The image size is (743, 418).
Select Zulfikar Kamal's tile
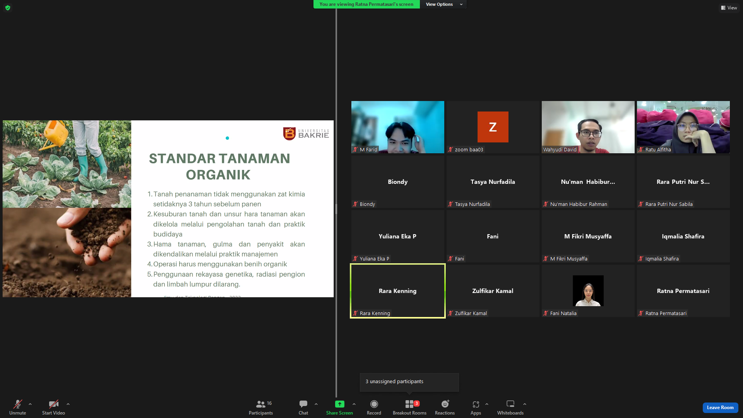coord(493,291)
